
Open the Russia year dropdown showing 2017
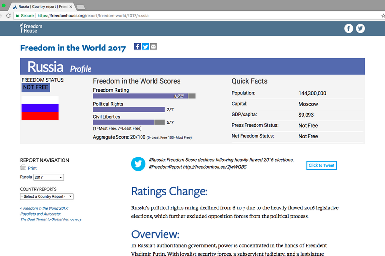[48, 177]
